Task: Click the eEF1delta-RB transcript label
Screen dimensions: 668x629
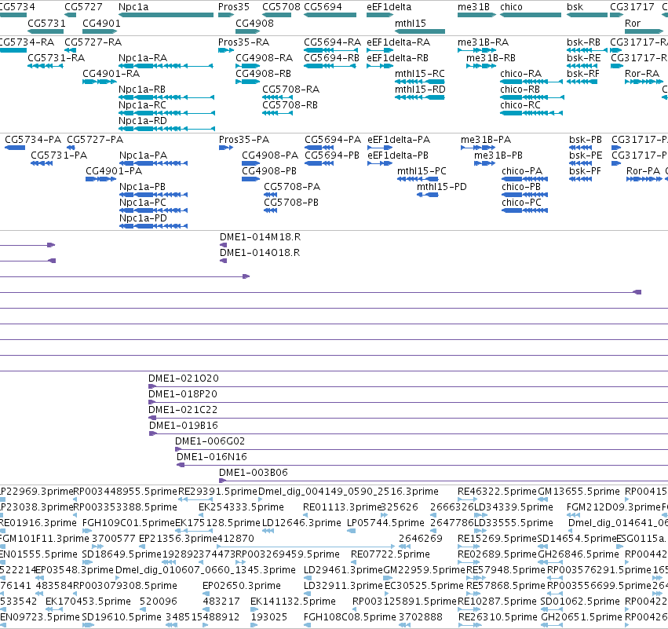Action: [x=397, y=57]
